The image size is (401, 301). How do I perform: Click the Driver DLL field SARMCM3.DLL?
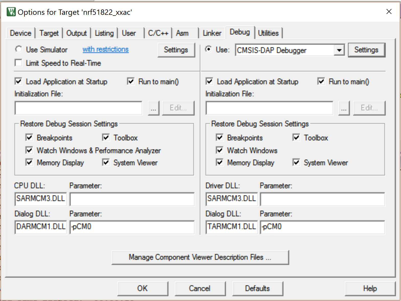click(232, 199)
